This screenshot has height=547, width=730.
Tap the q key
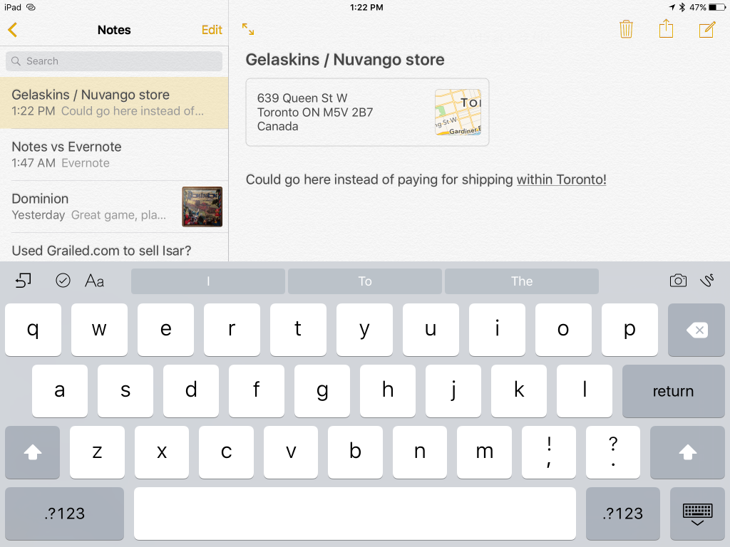point(33,330)
